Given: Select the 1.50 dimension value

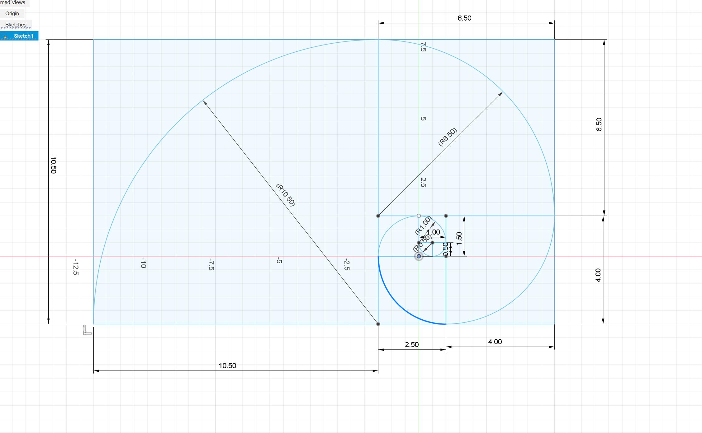Looking at the screenshot, I should (x=459, y=239).
